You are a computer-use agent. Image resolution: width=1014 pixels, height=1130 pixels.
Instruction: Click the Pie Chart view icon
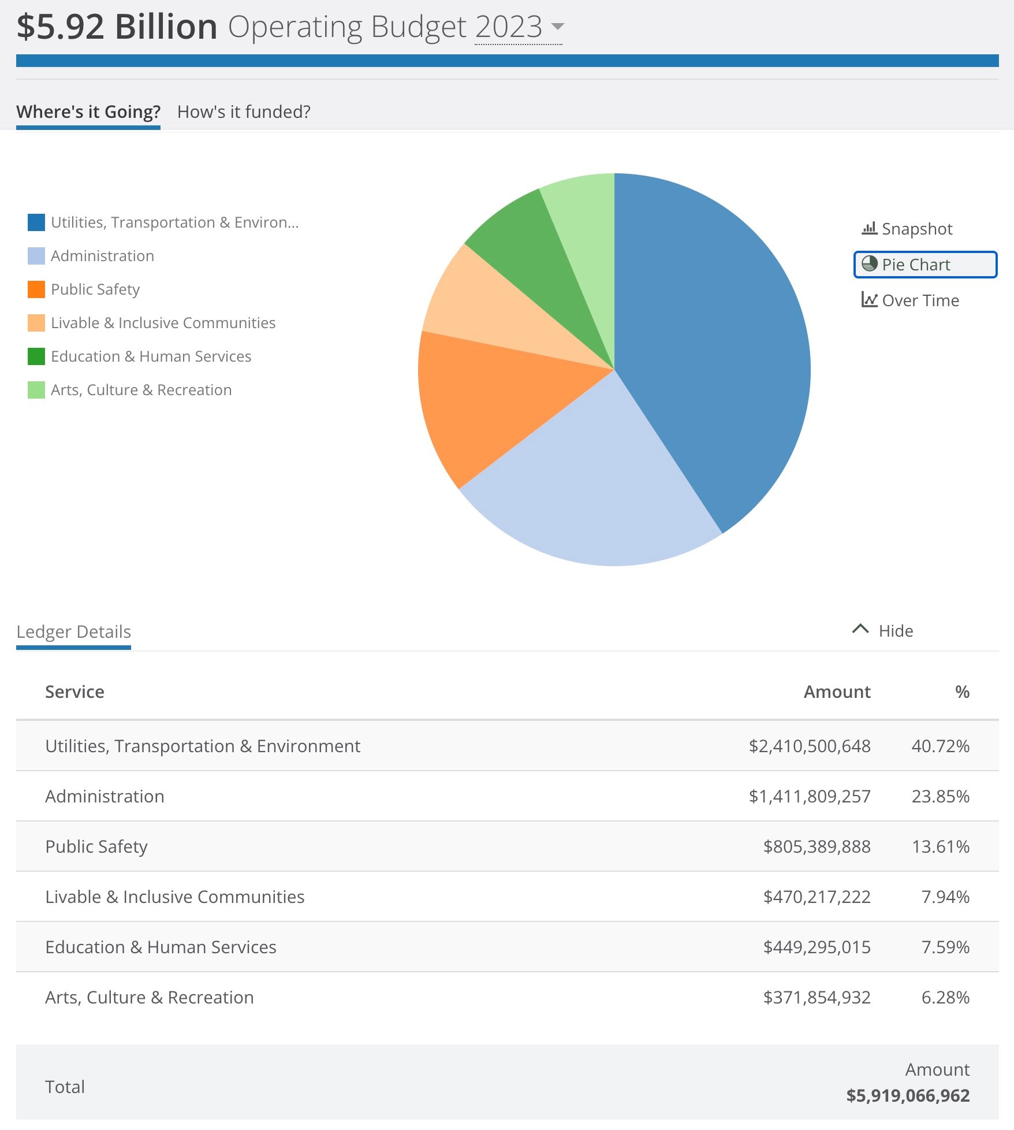(x=869, y=264)
